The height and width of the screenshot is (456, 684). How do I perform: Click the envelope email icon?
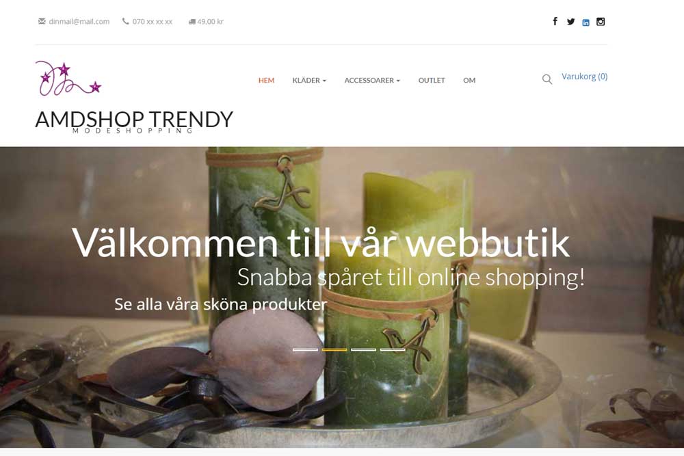click(42, 21)
